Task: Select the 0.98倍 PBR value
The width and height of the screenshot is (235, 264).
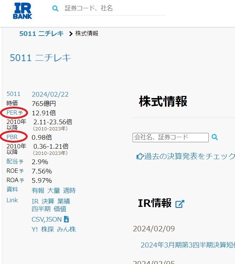Action: 42,137
